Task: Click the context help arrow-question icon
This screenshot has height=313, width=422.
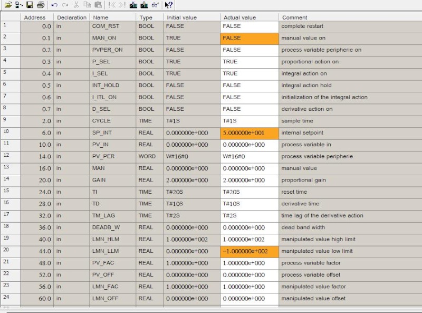Action: point(168,5)
